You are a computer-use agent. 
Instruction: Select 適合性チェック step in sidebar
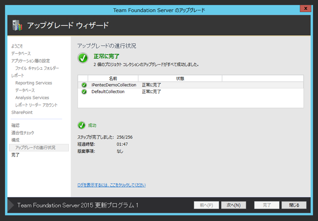23,133
